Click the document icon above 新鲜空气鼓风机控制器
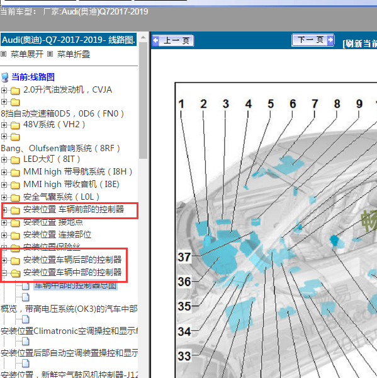 (26, 364)
